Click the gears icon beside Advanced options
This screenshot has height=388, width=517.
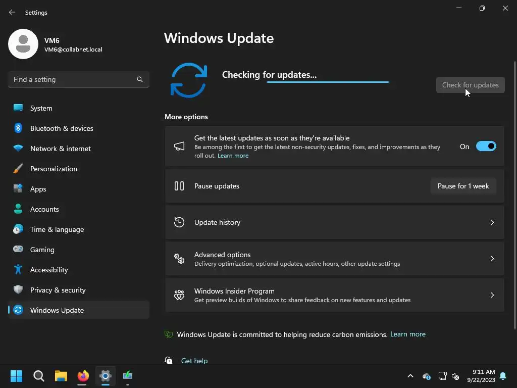point(179,258)
